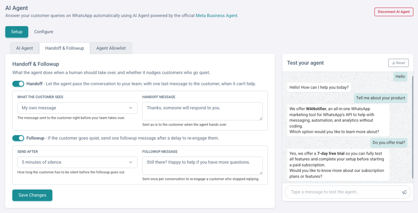Click the 'AI Agent' page title

coord(16,8)
